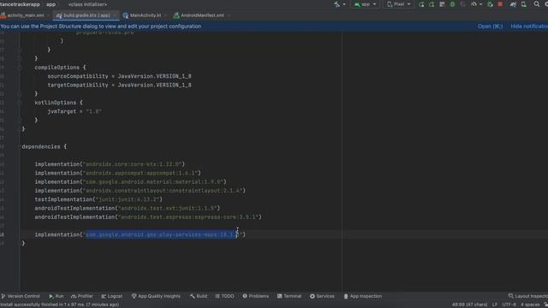The image size is (548, 308).
Task: Click the Hide notification link
Action: (529, 27)
